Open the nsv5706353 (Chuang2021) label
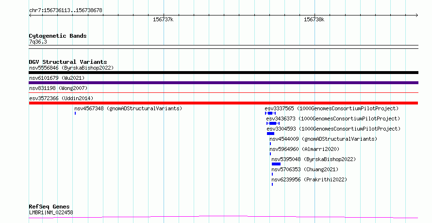Image resolution: width=432 pixels, height=223 pixels. pos(305,169)
